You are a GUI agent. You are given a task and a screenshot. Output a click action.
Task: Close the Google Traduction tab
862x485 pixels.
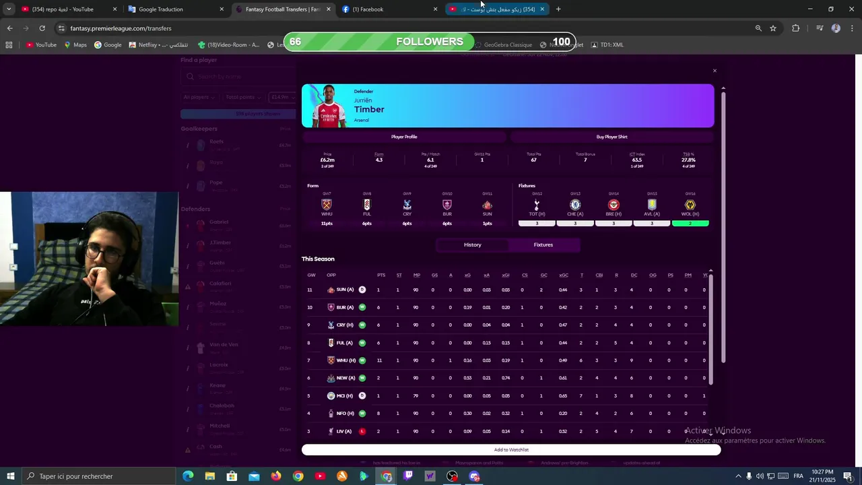[x=222, y=9]
